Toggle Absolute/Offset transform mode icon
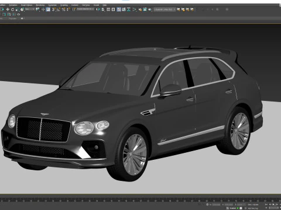281x210 pixels. pos(207,205)
